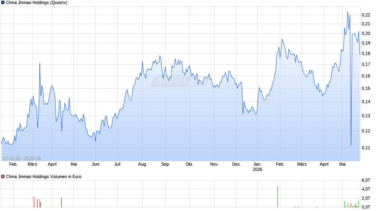Click the Aug. month label

142,164
